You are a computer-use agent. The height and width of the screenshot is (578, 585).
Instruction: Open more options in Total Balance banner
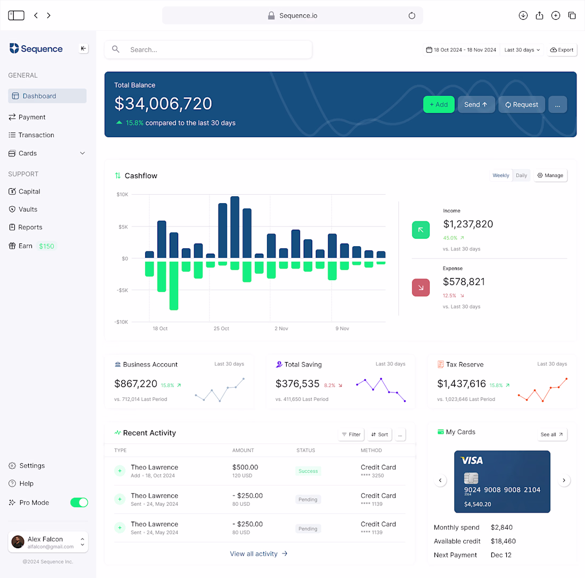(x=557, y=104)
